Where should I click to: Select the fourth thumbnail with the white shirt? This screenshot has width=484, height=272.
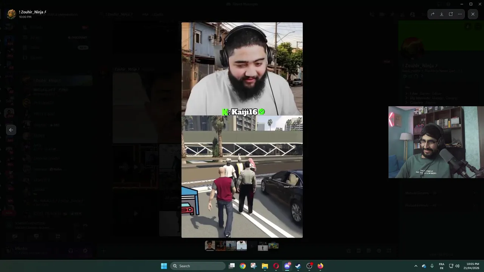click(x=242, y=246)
